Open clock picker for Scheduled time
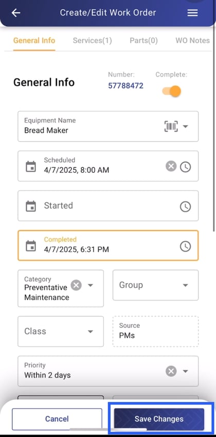This screenshot has width=216, height=437. [x=185, y=167]
